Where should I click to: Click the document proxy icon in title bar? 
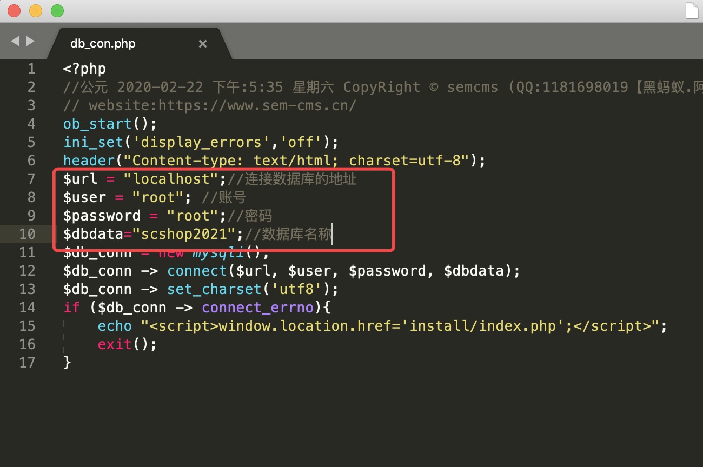tap(692, 11)
